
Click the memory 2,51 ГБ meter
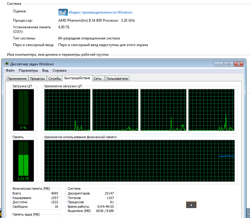pos(24,161)
